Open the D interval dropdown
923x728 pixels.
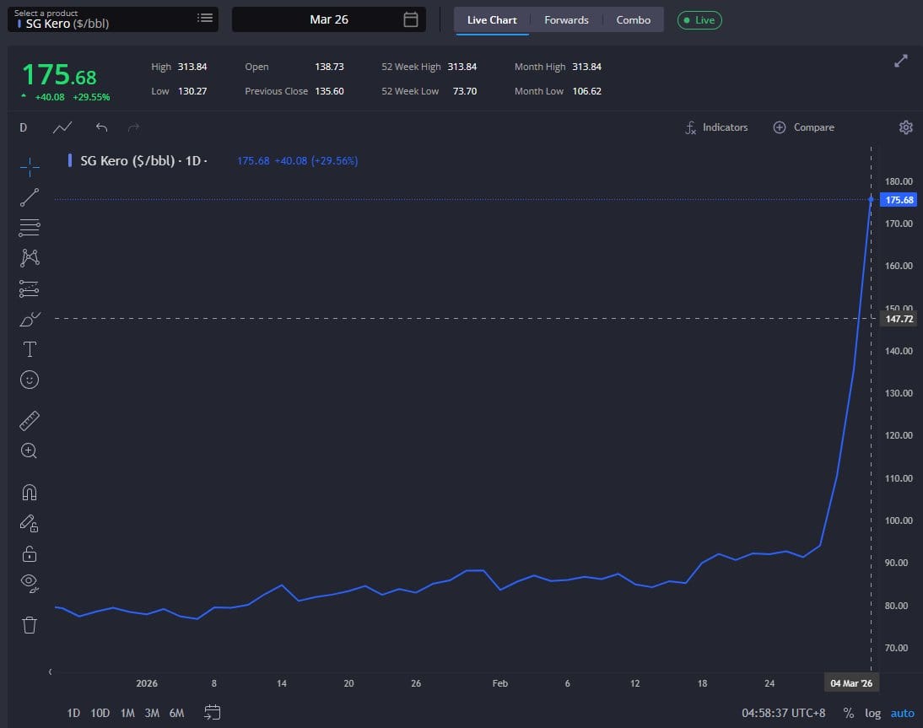24,127
